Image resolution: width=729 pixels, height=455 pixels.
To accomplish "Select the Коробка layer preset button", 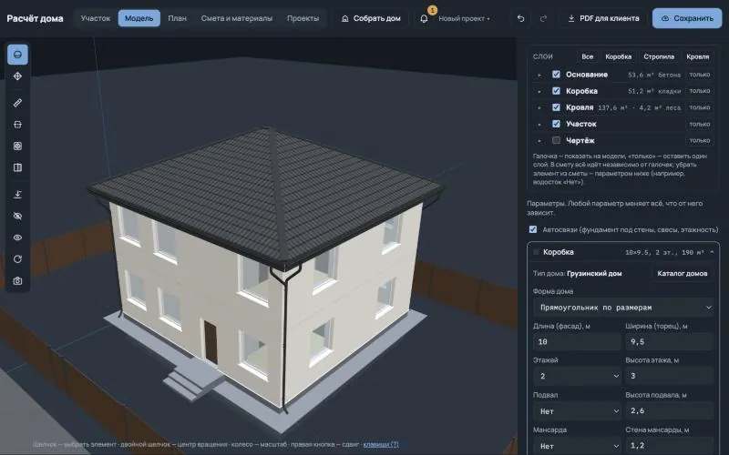I will pyautogui.click(x=619, y=56).
